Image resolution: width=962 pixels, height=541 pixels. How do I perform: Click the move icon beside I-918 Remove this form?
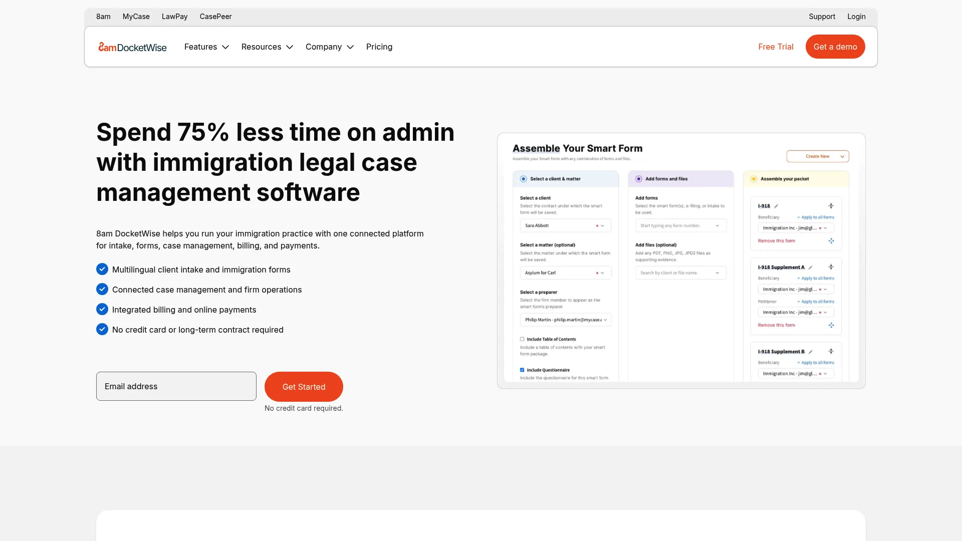pyautogui.click(x=831, y=241)
